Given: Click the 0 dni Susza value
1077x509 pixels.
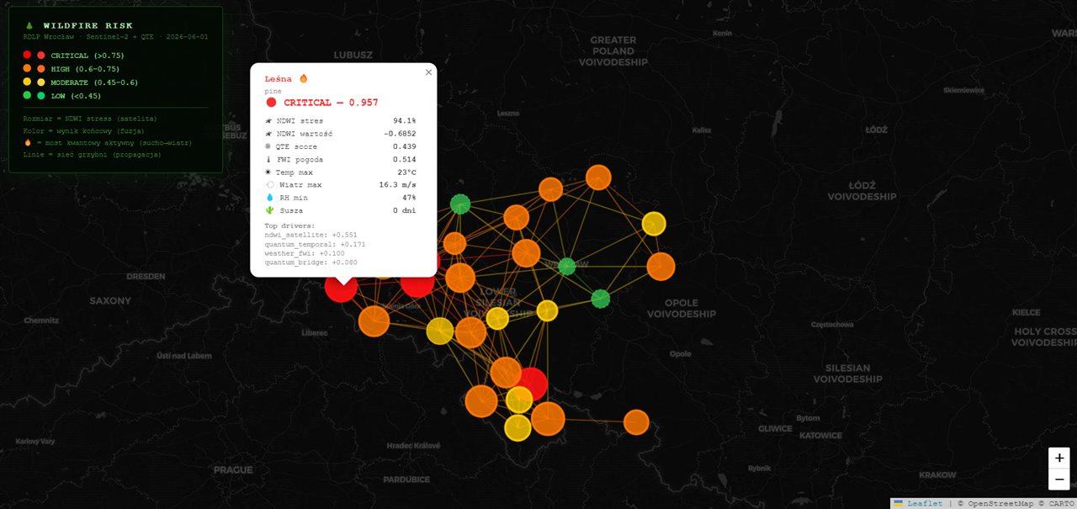Looking at the screenshot, I should 404,210.
